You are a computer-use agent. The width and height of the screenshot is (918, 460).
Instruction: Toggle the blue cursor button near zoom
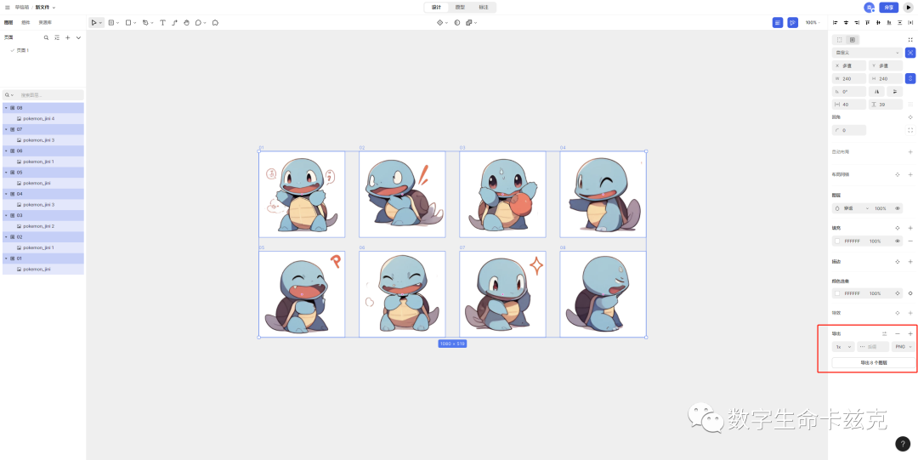pyautogui.click(x=792, y=23)
